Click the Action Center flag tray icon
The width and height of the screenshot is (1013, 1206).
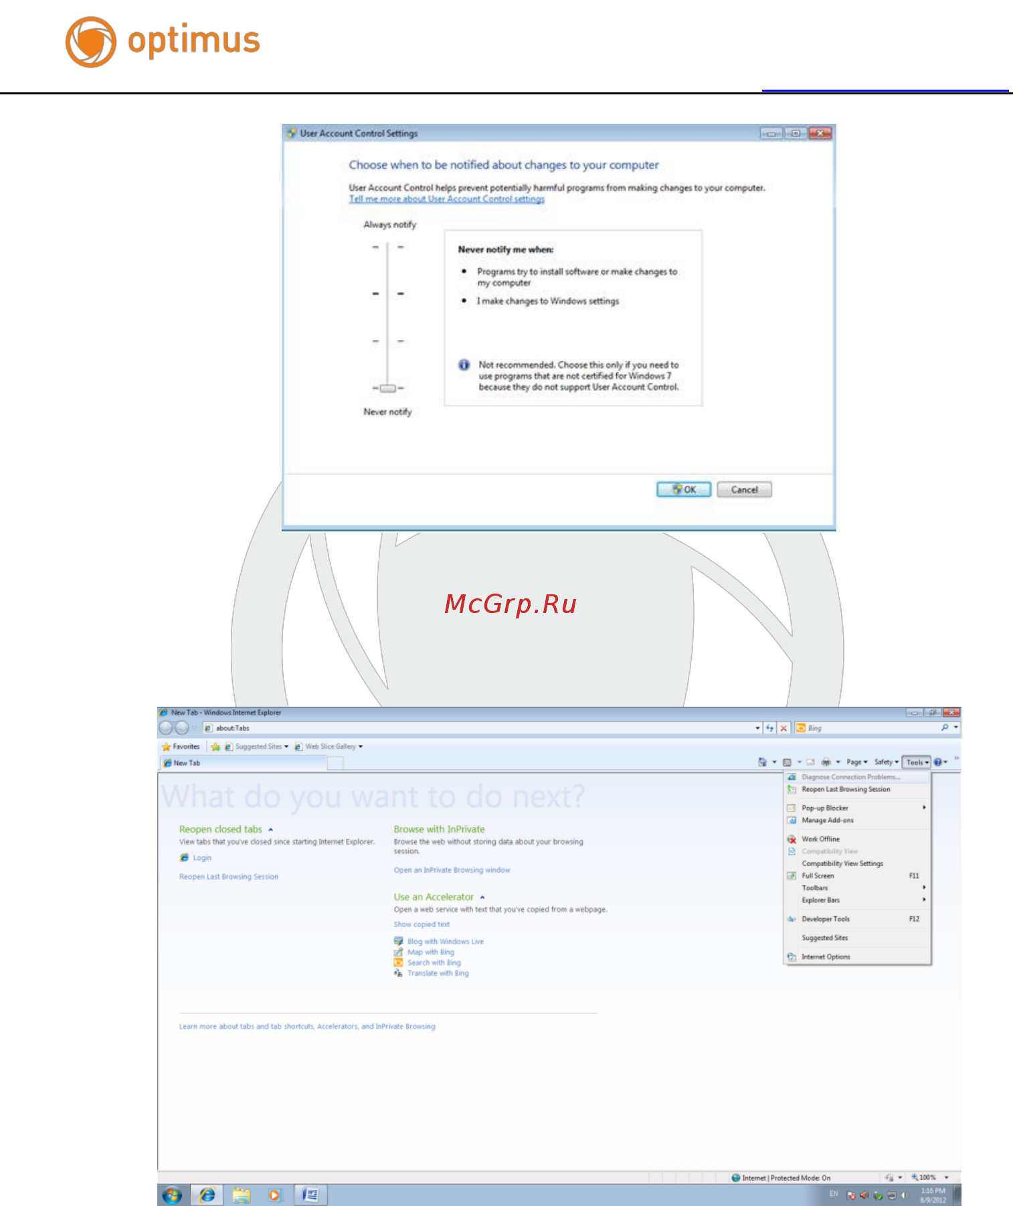point(851,1195)
